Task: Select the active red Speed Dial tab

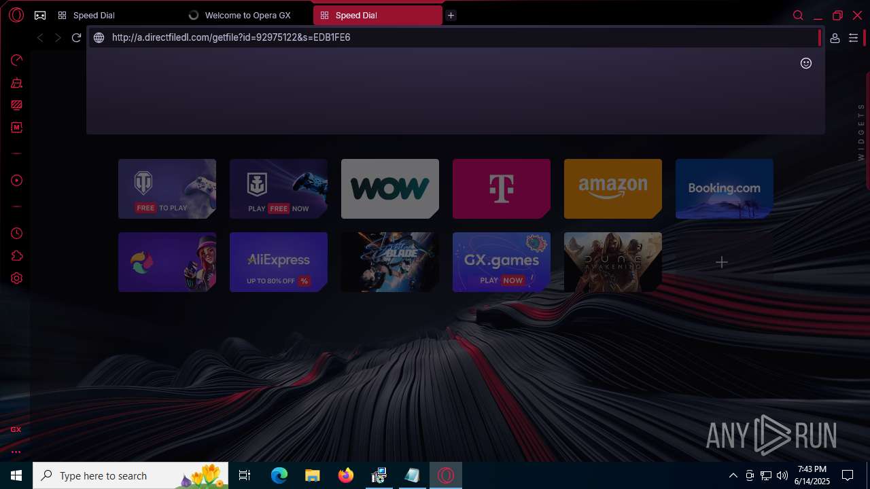Action: pos(378,15)
